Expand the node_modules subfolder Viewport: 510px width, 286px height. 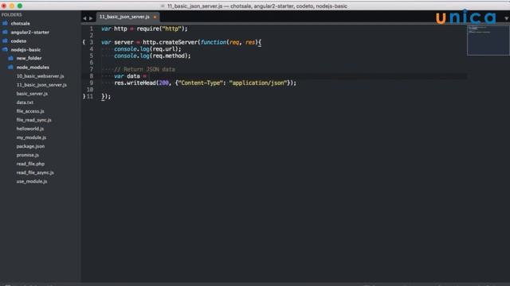click(33, 67)
